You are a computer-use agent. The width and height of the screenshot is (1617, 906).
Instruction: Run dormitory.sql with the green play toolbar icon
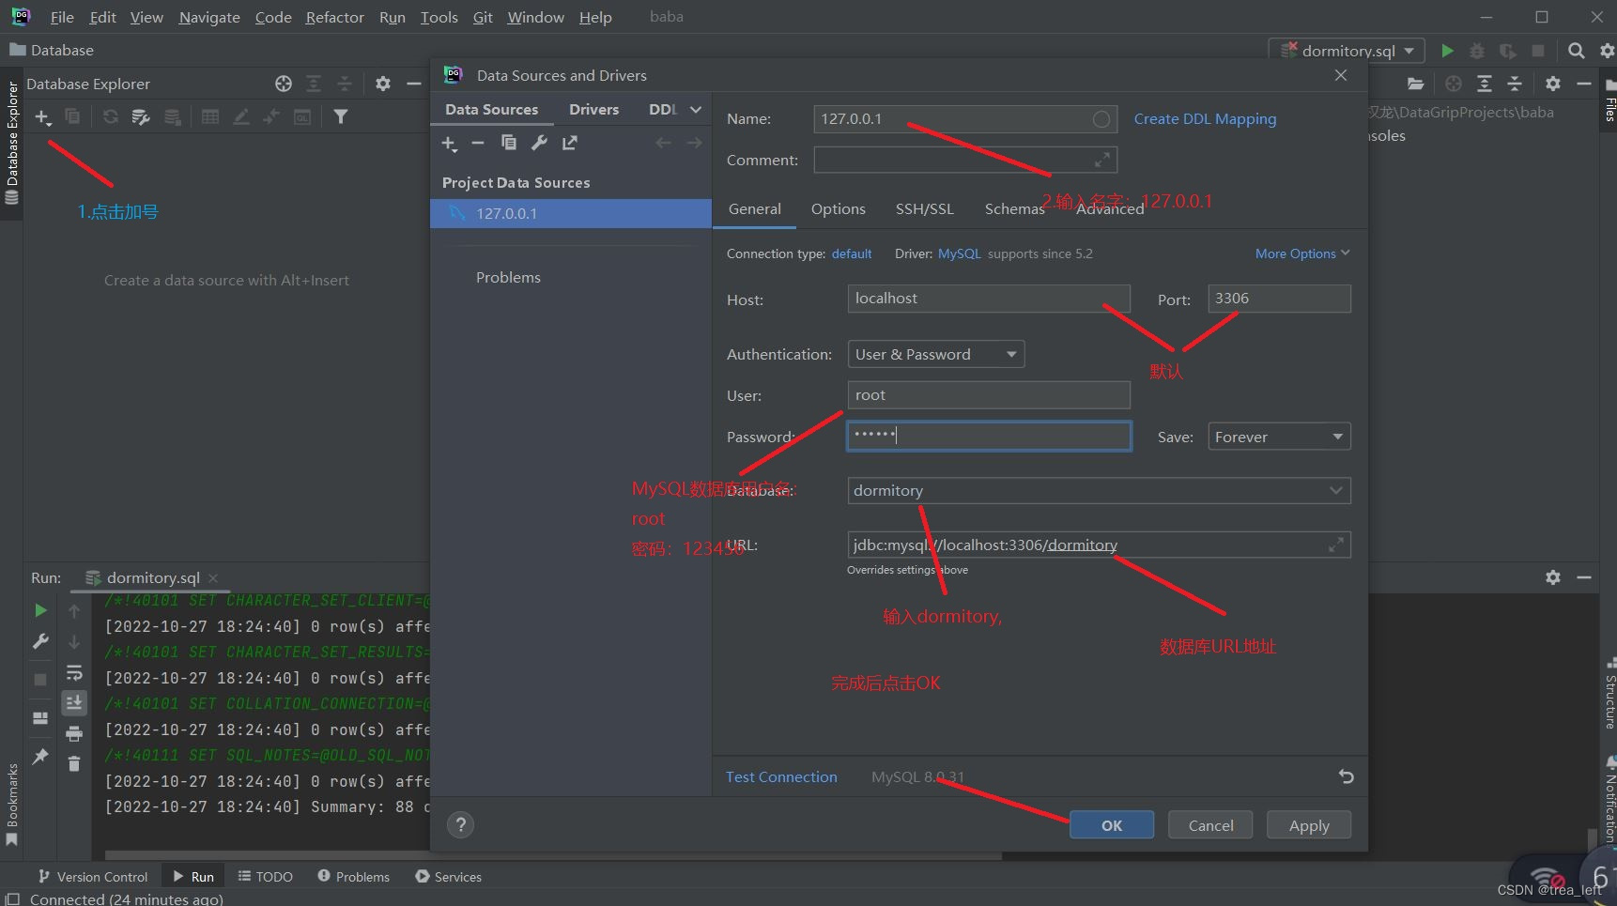coord(1447,51)
